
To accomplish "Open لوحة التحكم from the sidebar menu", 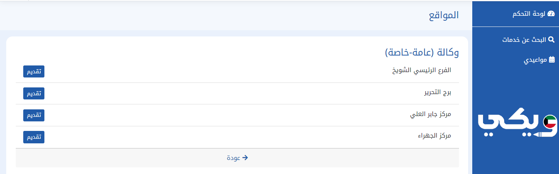I will pos(529,14).
